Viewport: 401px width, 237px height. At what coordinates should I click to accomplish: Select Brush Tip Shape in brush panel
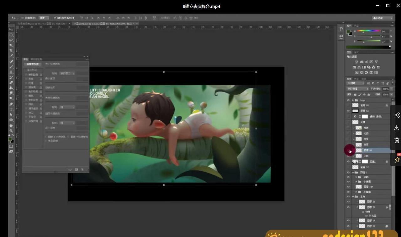pyautogui.click(x=33, y=70)
